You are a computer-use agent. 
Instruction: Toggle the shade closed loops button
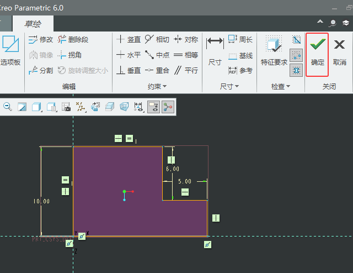296,70
